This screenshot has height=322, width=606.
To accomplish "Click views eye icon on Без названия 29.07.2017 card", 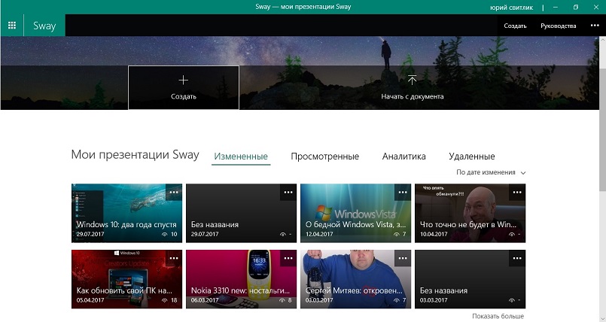I will (x=282, y=235).
